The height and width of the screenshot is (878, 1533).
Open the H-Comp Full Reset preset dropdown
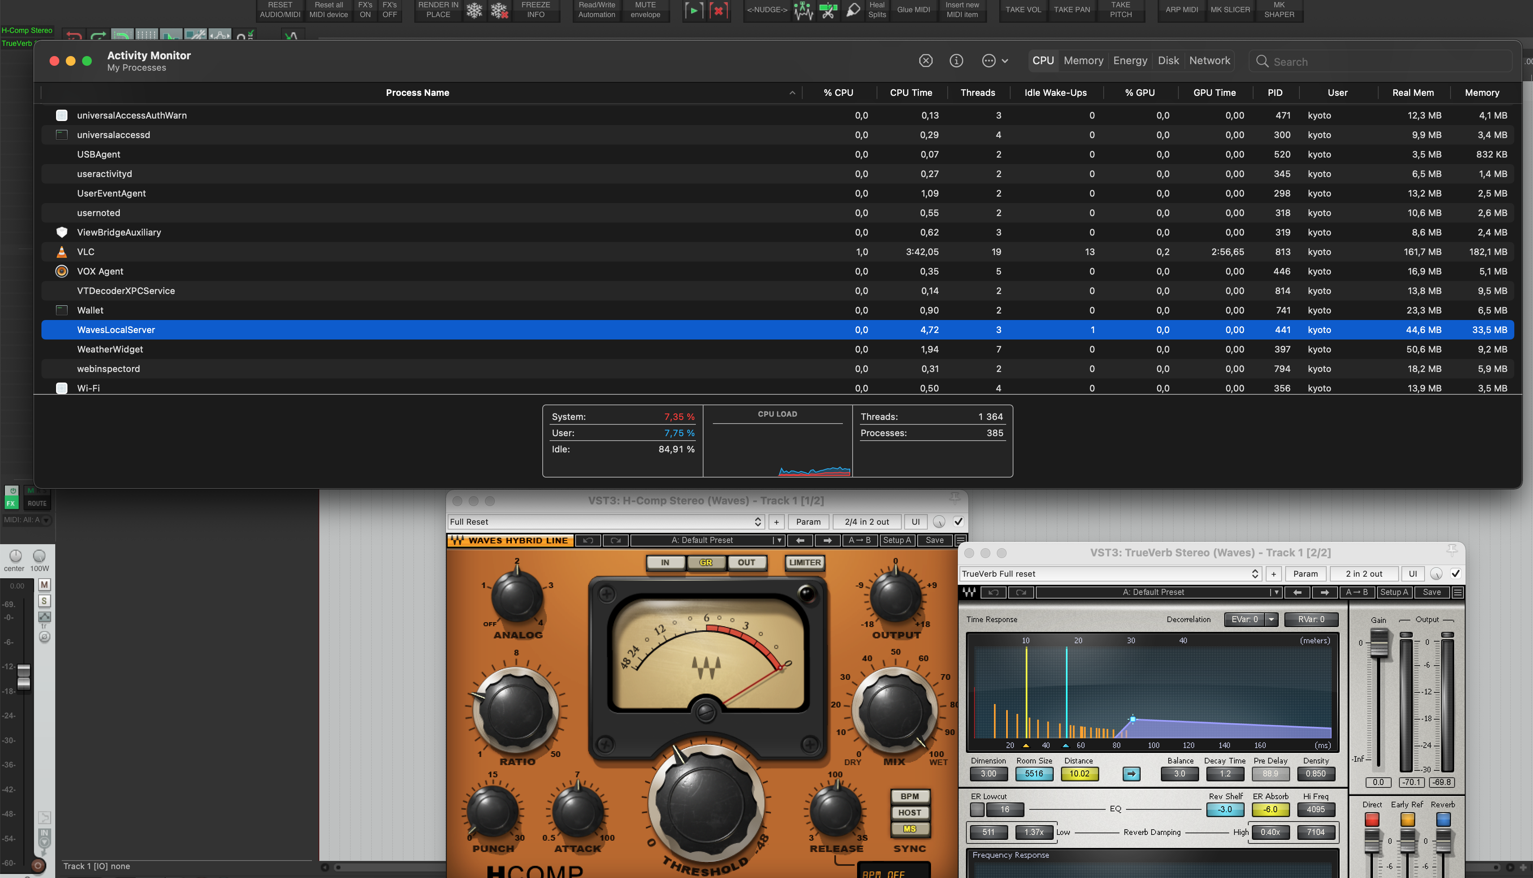tap(606, 521)
